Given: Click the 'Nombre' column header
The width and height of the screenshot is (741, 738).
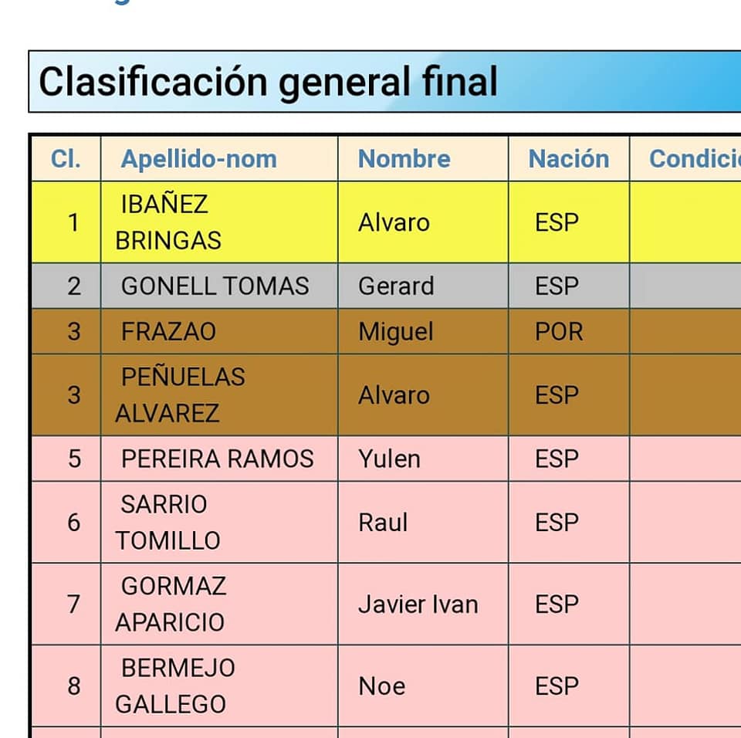Looking at the screenshot, I should click(404, 158).
